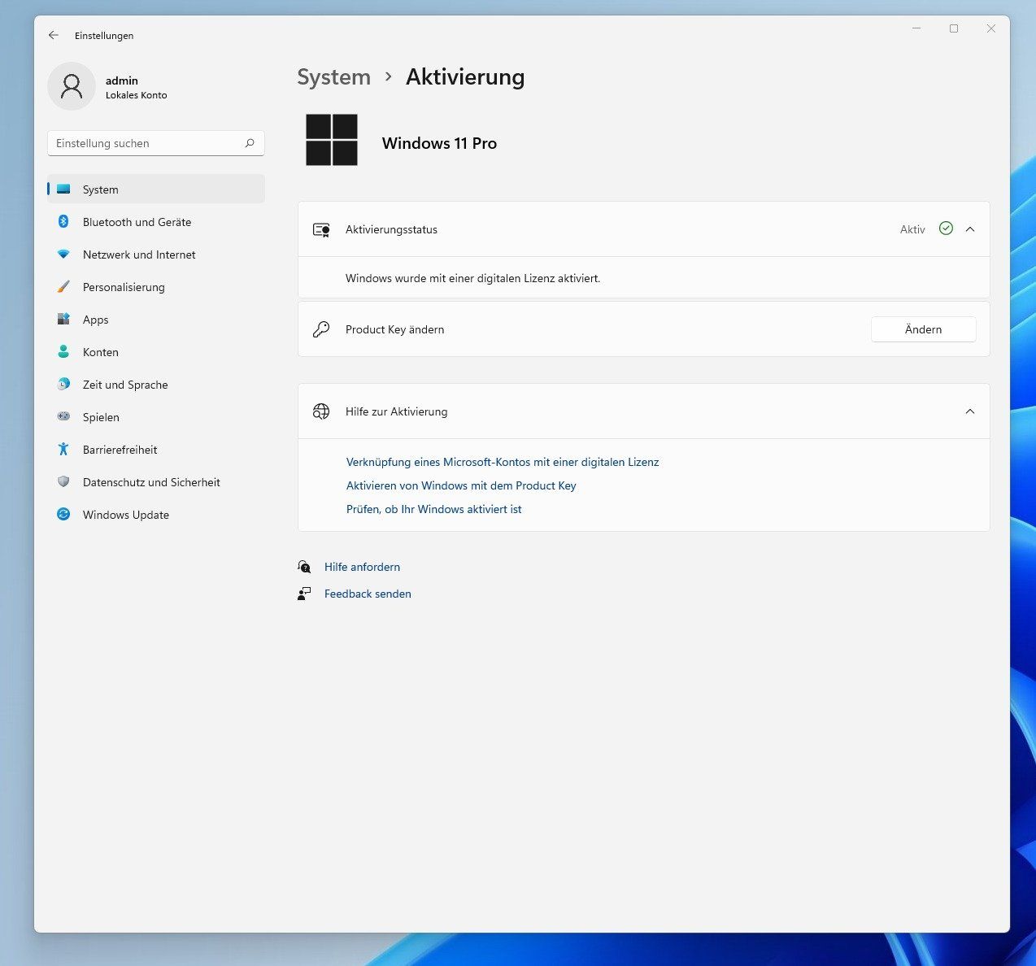The height and width of the screenshot is (966, 1036).
Task: Maximize the Einstellungen window
Action: 954,28
